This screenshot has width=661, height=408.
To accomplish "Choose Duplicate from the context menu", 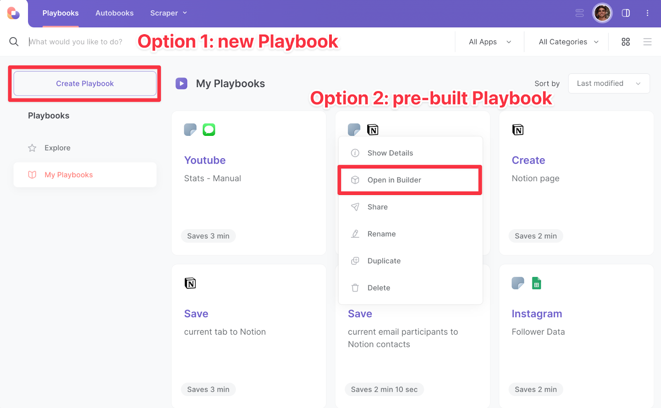I will [384, 261].
